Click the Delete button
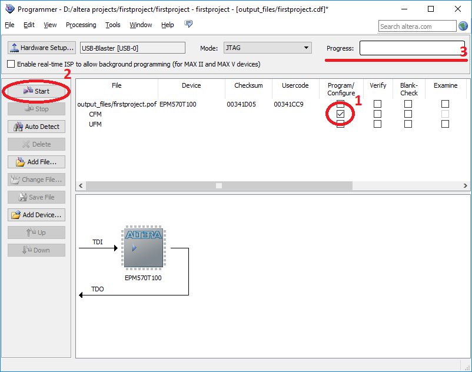Image resolution: width=472 pixels, height=372 pixels. 36,144
